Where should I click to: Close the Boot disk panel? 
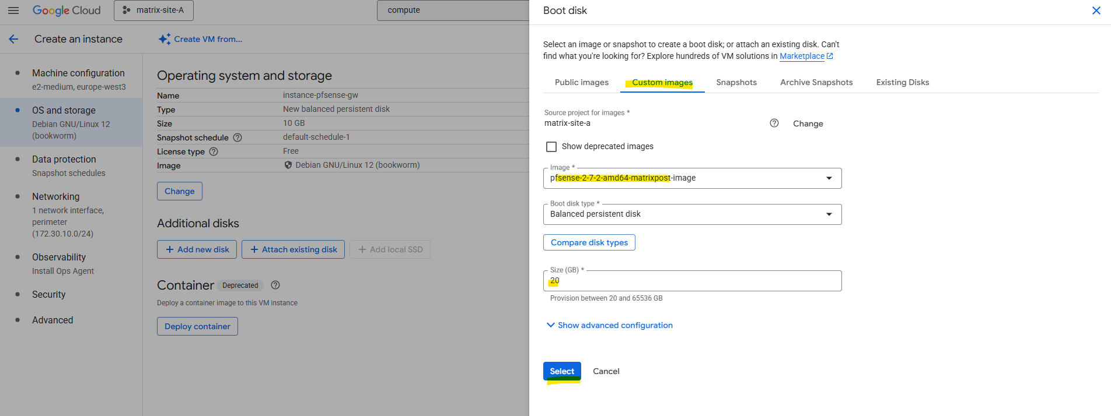(1096, 10)
